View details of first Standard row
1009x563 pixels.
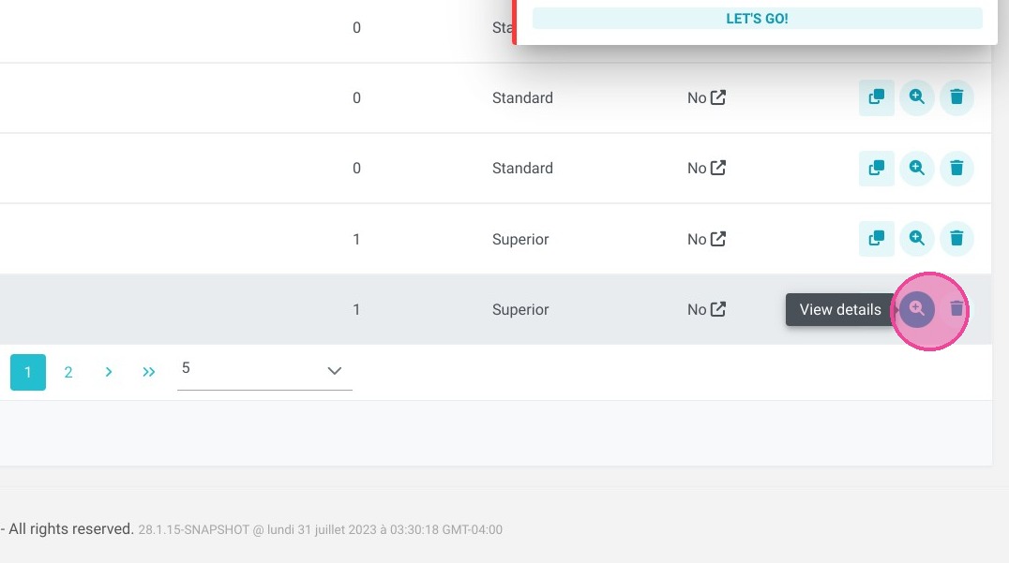coord(916,97)
